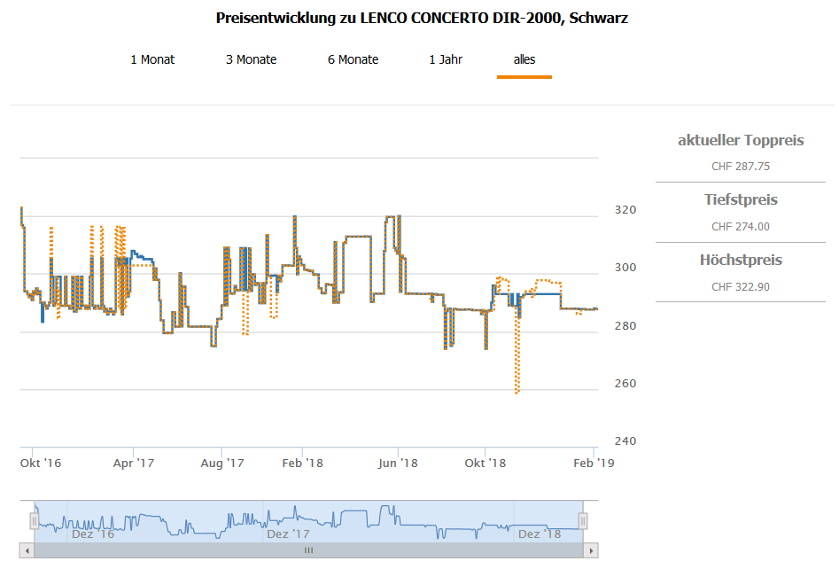Click the aktueller Toppreis heading

click(741, 140)
